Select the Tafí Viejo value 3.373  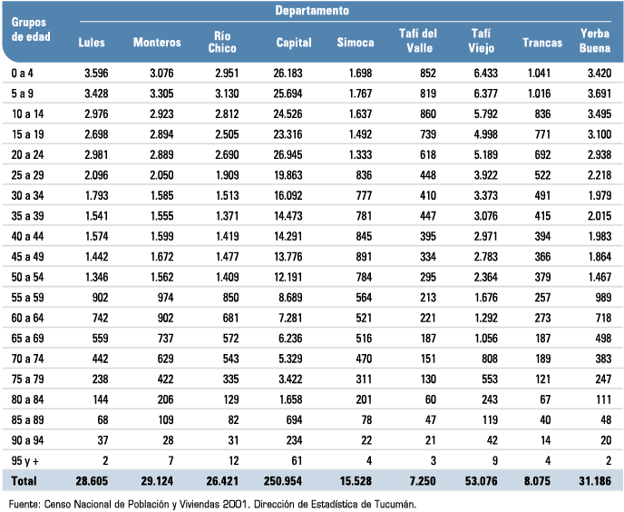(485, 196)
